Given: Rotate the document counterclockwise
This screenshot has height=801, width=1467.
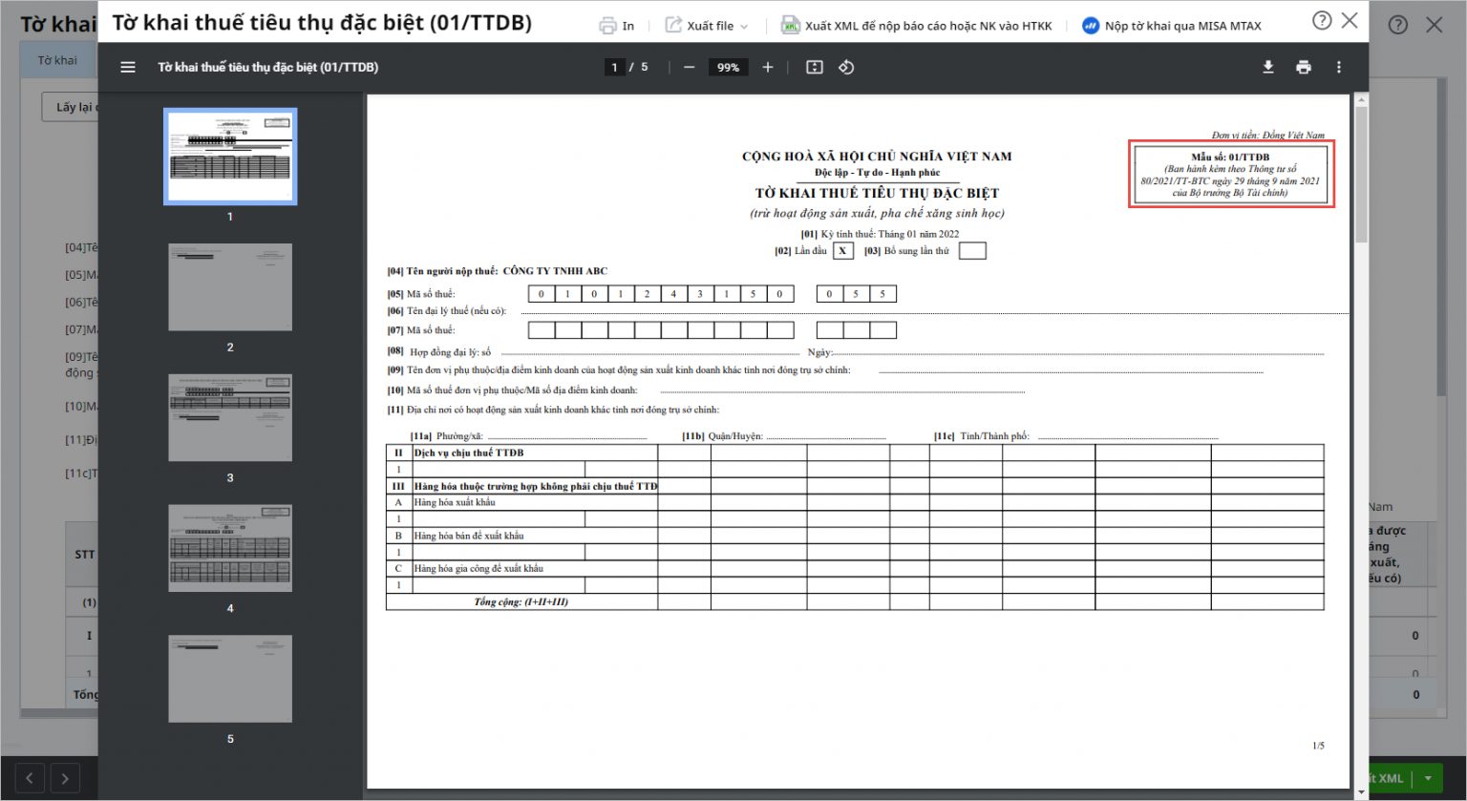Looking at the screenshot, I should coord(846,67).
